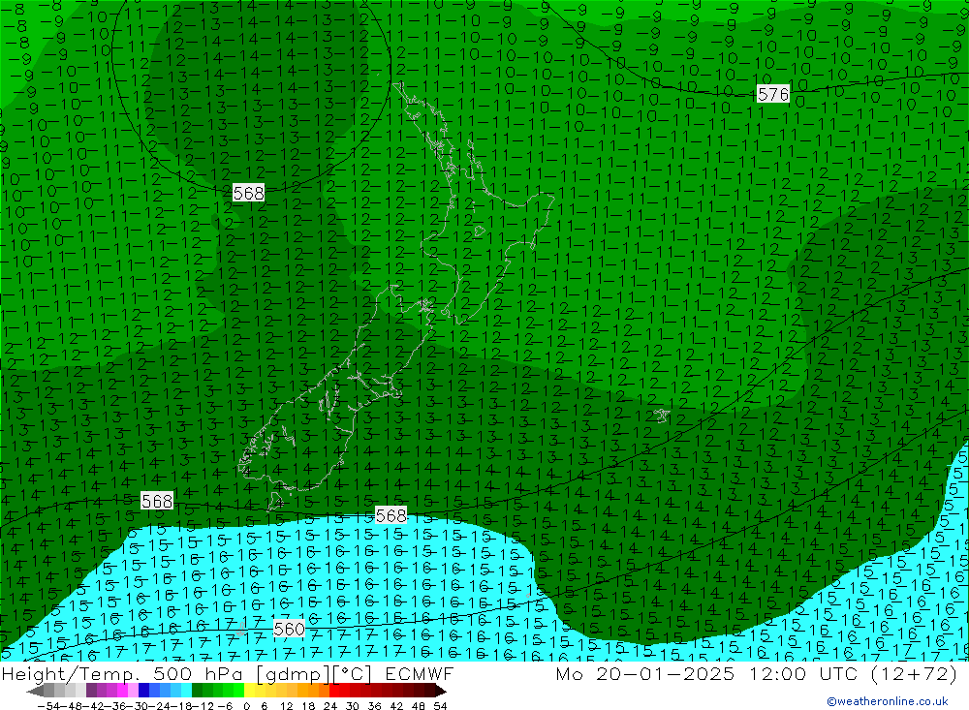Click the ECMWF model name in the title
The width and height of the screenshot is (969, 710).
(x=419, y=673)
